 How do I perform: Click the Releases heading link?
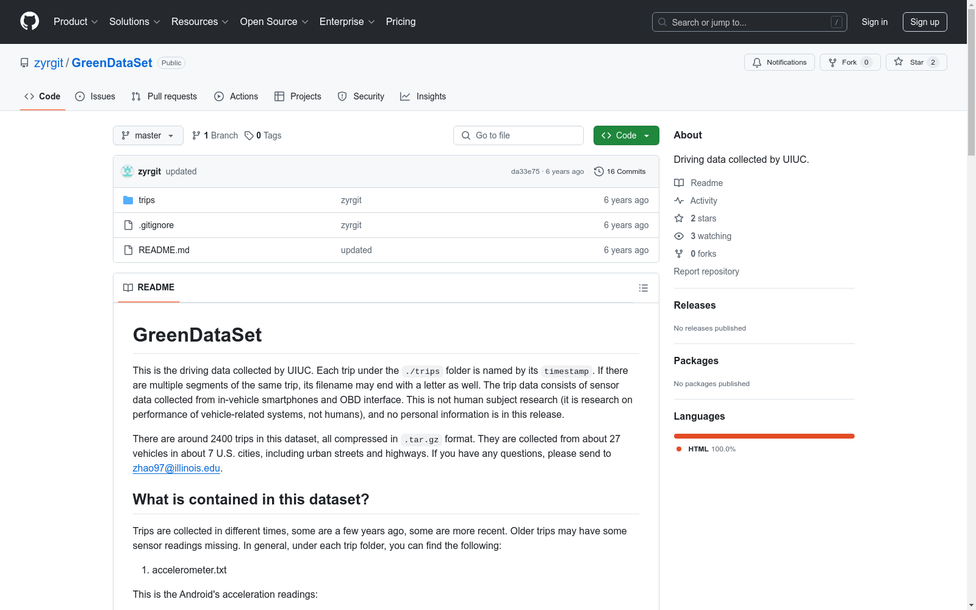coord(695,305)
